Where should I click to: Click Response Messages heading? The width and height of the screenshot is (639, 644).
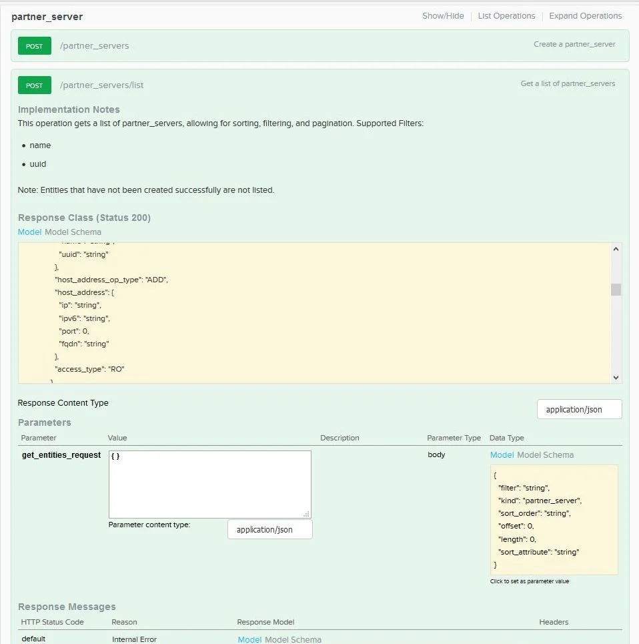(67, 607)
